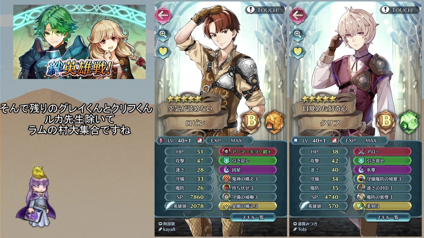Tap ロビン's orange earth blessing emblem

coord(275,122)
